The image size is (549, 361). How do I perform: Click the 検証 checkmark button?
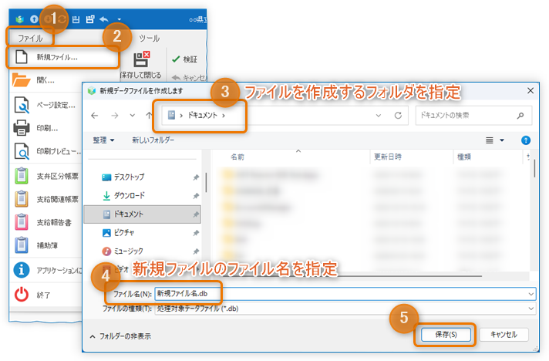click(x=185, y=59)
